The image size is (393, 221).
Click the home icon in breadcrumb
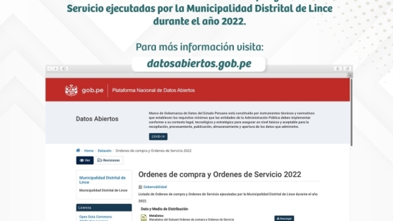tap(78, 150)
